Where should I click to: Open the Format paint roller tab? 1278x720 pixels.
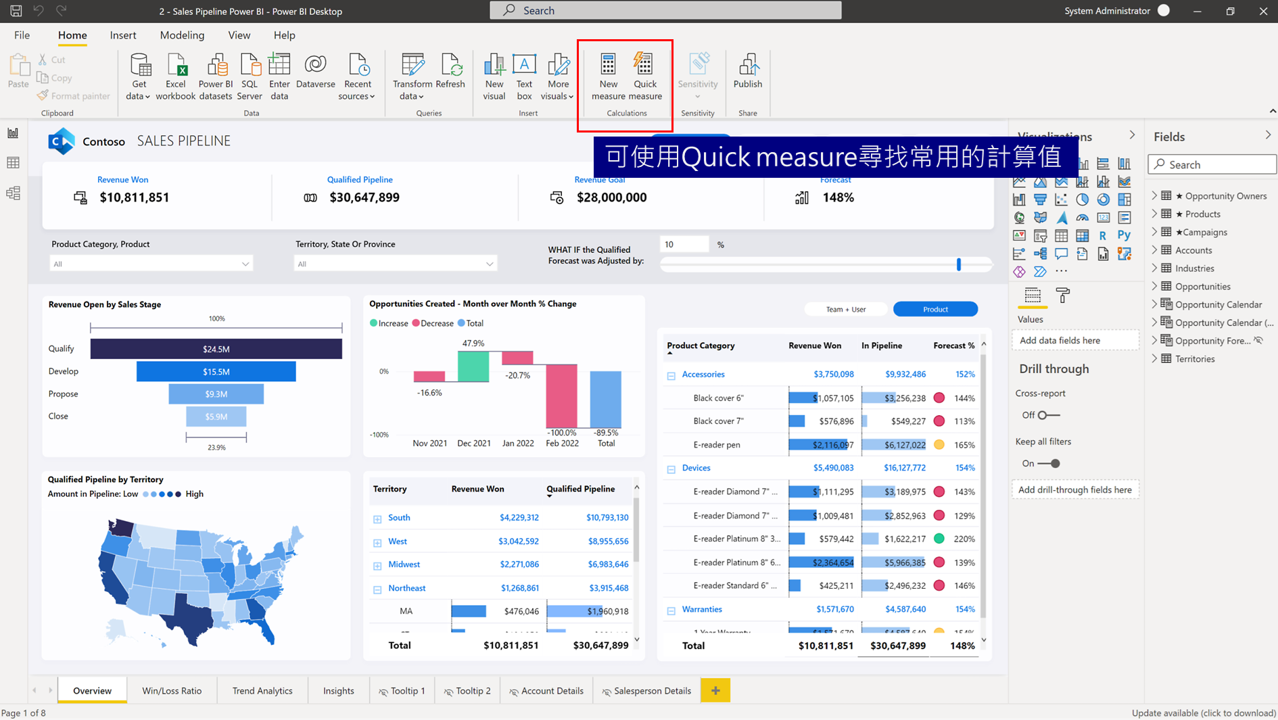tap(1063, 295)
